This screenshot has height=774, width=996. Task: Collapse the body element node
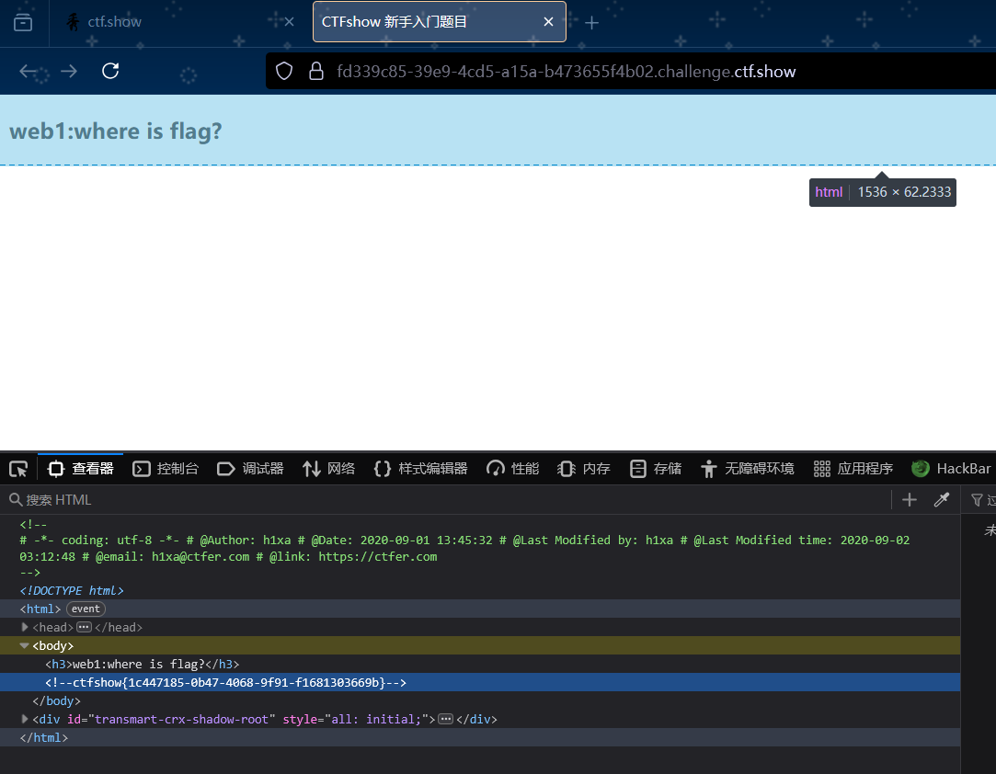pyautogui.click(x=24, y=645)
